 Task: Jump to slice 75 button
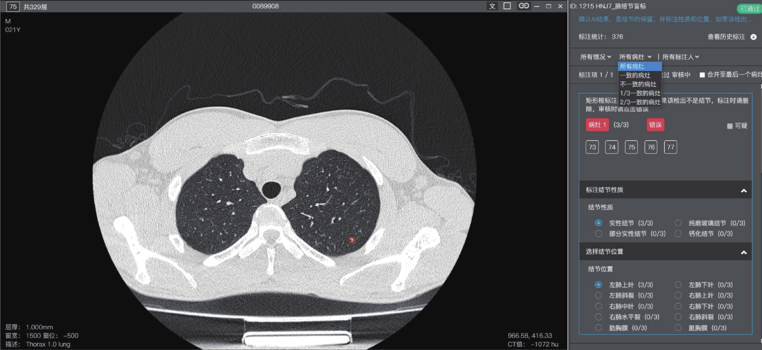[x=631, y=147]
